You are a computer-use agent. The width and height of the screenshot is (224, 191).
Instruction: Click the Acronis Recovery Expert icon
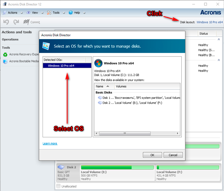pos(5,54)
